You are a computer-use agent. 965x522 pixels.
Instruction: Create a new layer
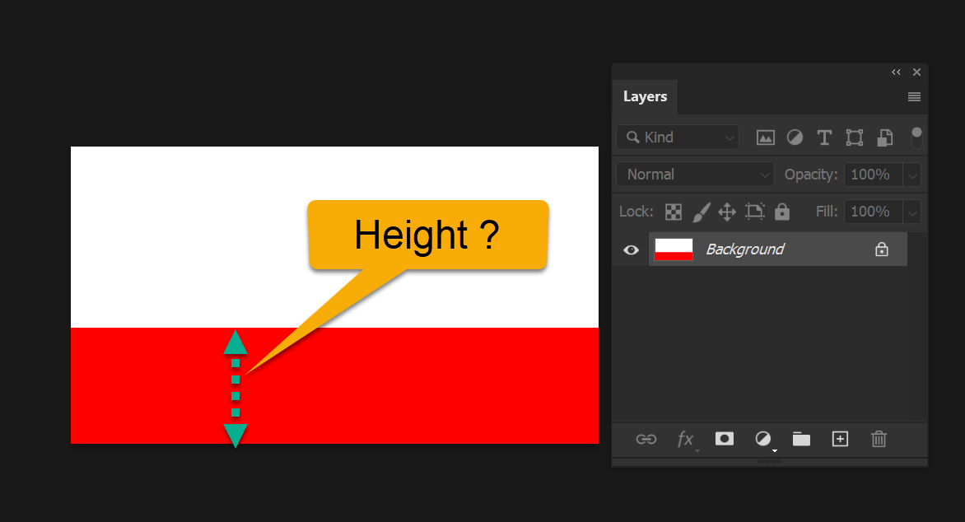(840, 439)
